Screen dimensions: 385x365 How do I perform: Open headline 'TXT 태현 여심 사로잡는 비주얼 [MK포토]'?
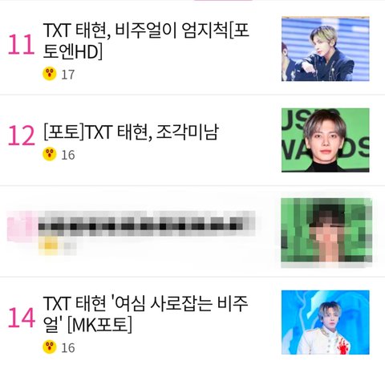click(145, 314)
